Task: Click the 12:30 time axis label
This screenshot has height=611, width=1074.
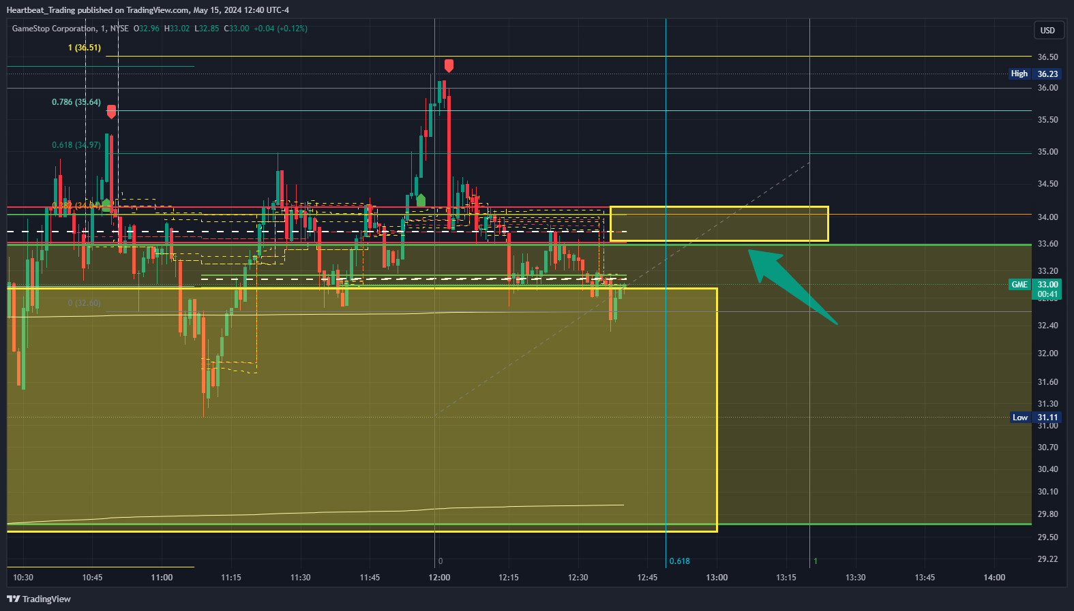Action: pos(578,578)
